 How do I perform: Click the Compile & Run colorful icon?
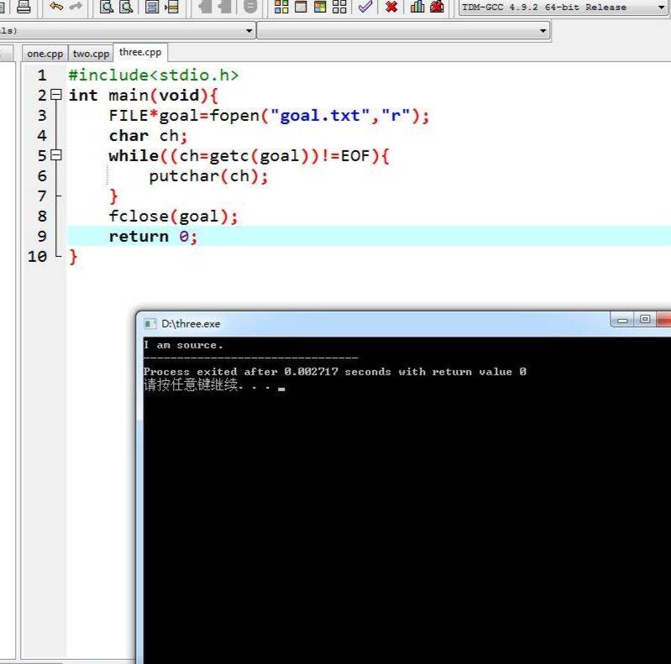click(320, 7)
